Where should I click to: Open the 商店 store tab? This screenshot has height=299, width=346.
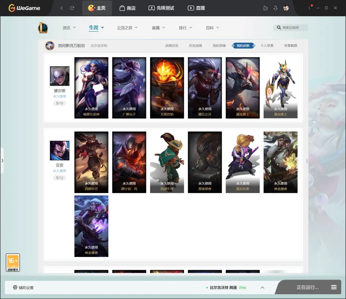(x=128, y=8)
